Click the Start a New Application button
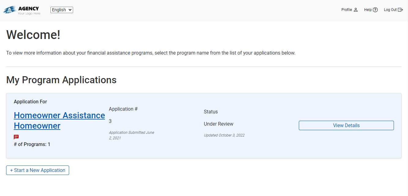The width and height of the screenshot is (408, 196). click(38, 170)
